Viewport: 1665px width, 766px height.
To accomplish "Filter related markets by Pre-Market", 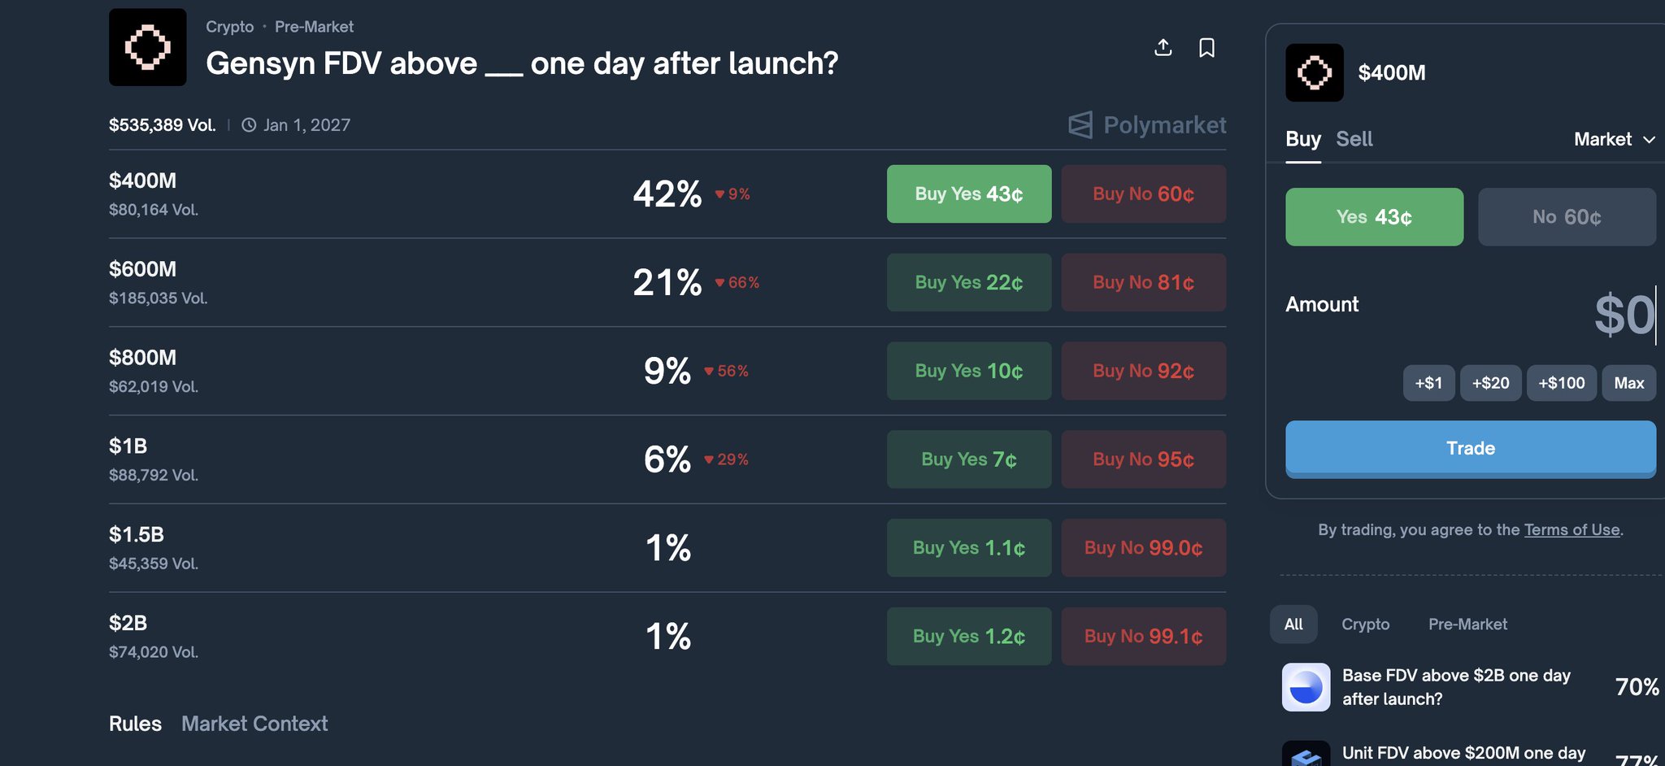I will [x=1467, y=625].
